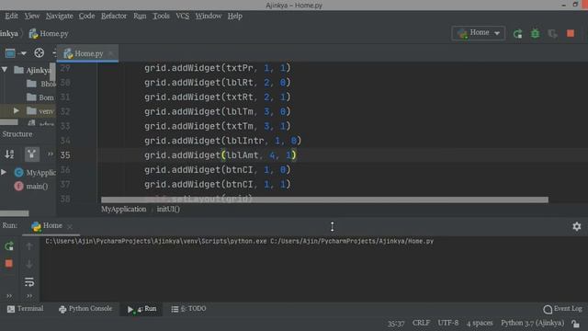Open the Tools menu
Screen dimensions: 588x331
pos(161,16)
